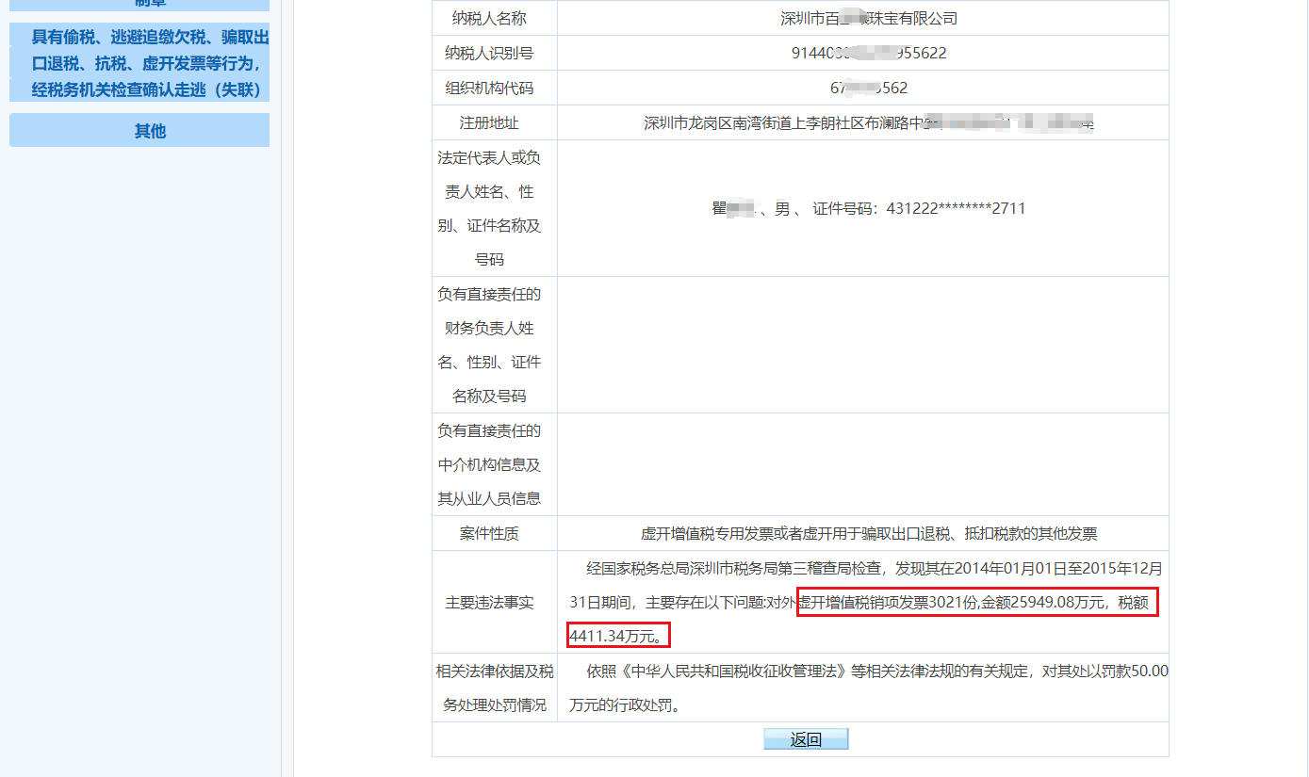Screen dimensions: 1309x777
Task: Select 负有直接责任的中介机构信息 label cell
Action: click(495, 464)
